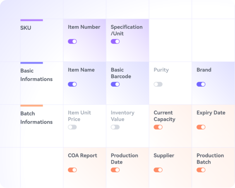Click the Item Name label
This screenshot has height=188, width=235.
point(81,70)
